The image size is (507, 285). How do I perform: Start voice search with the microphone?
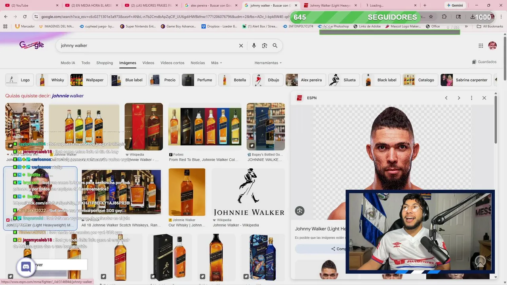[254, 46]
